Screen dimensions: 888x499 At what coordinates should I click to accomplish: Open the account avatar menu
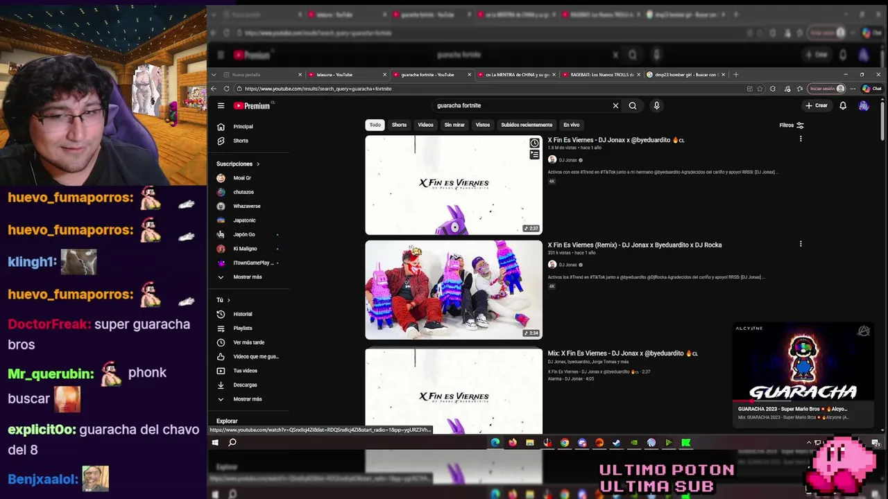(864, 106)
